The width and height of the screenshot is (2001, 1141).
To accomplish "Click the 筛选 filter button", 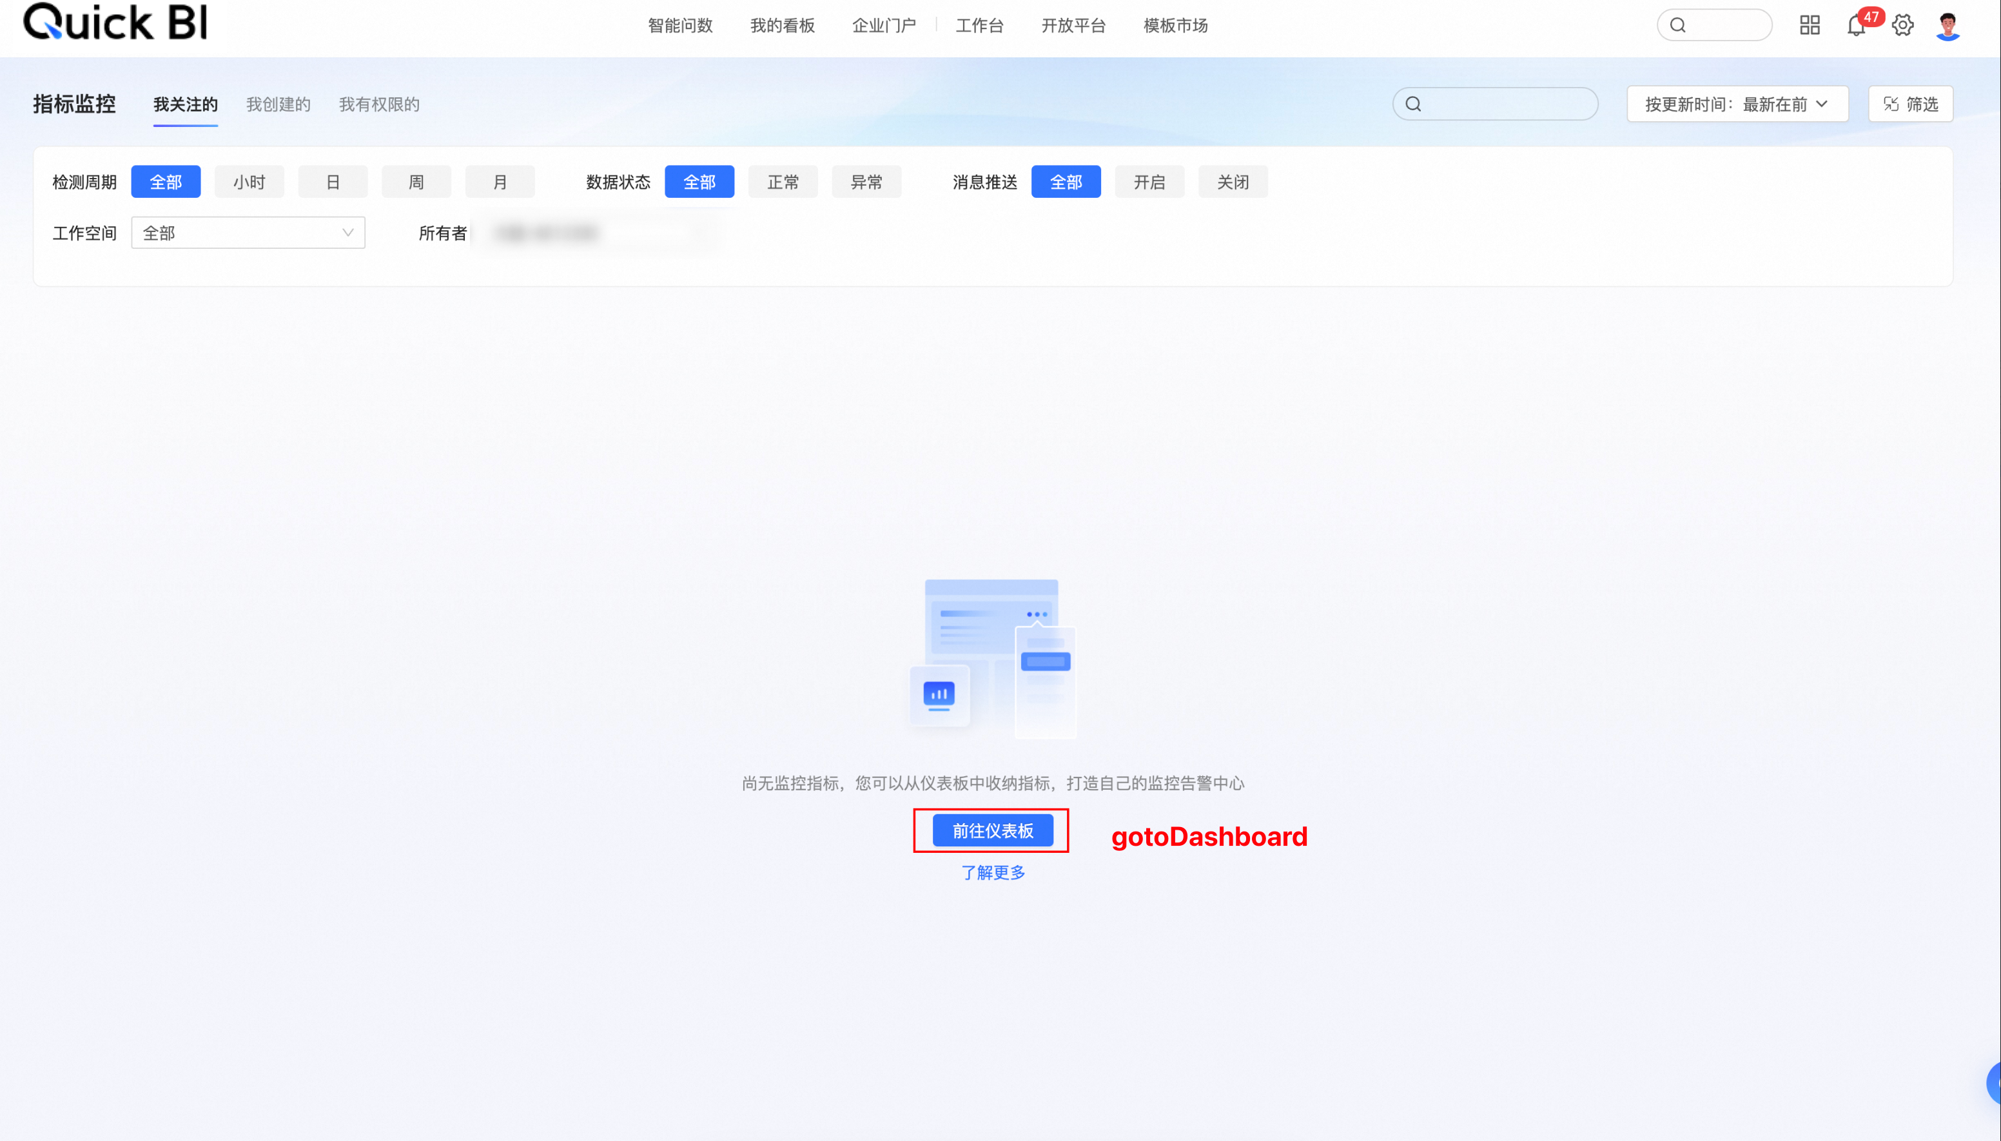I will (1910, 103).
